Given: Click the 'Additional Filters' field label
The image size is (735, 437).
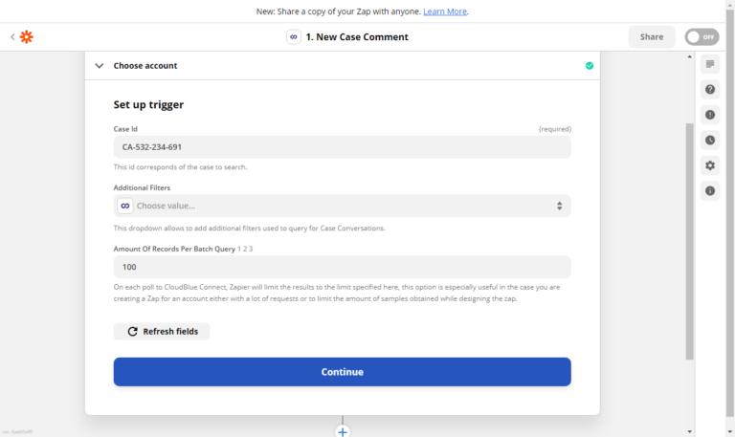Looking at the screenshot, I should [x=142, y=187].
